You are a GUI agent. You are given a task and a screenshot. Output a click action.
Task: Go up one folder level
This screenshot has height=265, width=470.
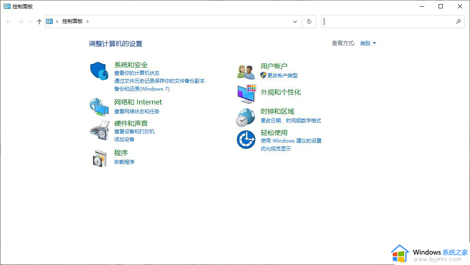[39, 22]
